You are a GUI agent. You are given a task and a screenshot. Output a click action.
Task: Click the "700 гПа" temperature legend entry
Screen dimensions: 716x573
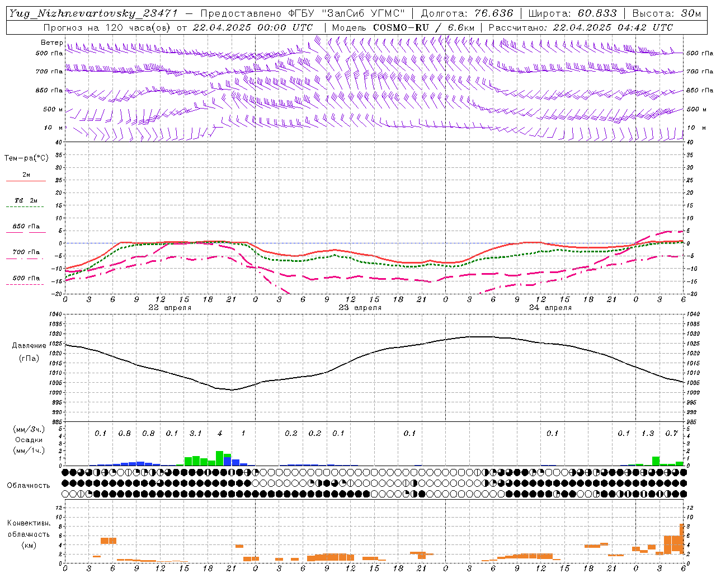(26, 252)
